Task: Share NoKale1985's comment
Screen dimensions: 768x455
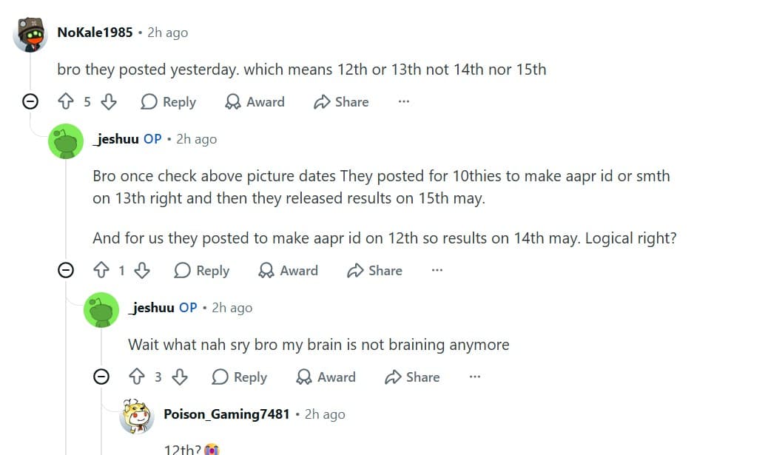Action: pyautogui.click(x=341, y=102)
